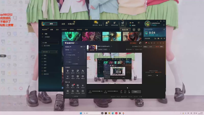The image size is (204, 115).
Task: Click the folder icon in the friends list header
Action: [x=158, y=39]
